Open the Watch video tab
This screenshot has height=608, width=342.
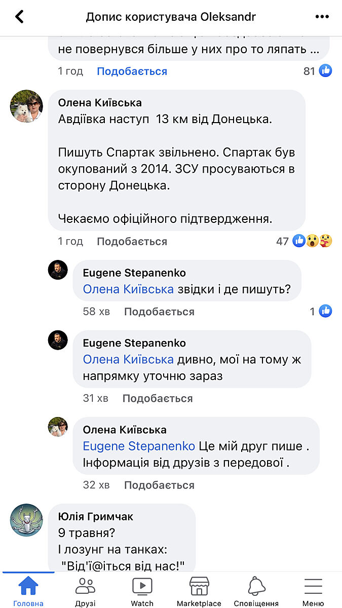(x=142, y=591)
